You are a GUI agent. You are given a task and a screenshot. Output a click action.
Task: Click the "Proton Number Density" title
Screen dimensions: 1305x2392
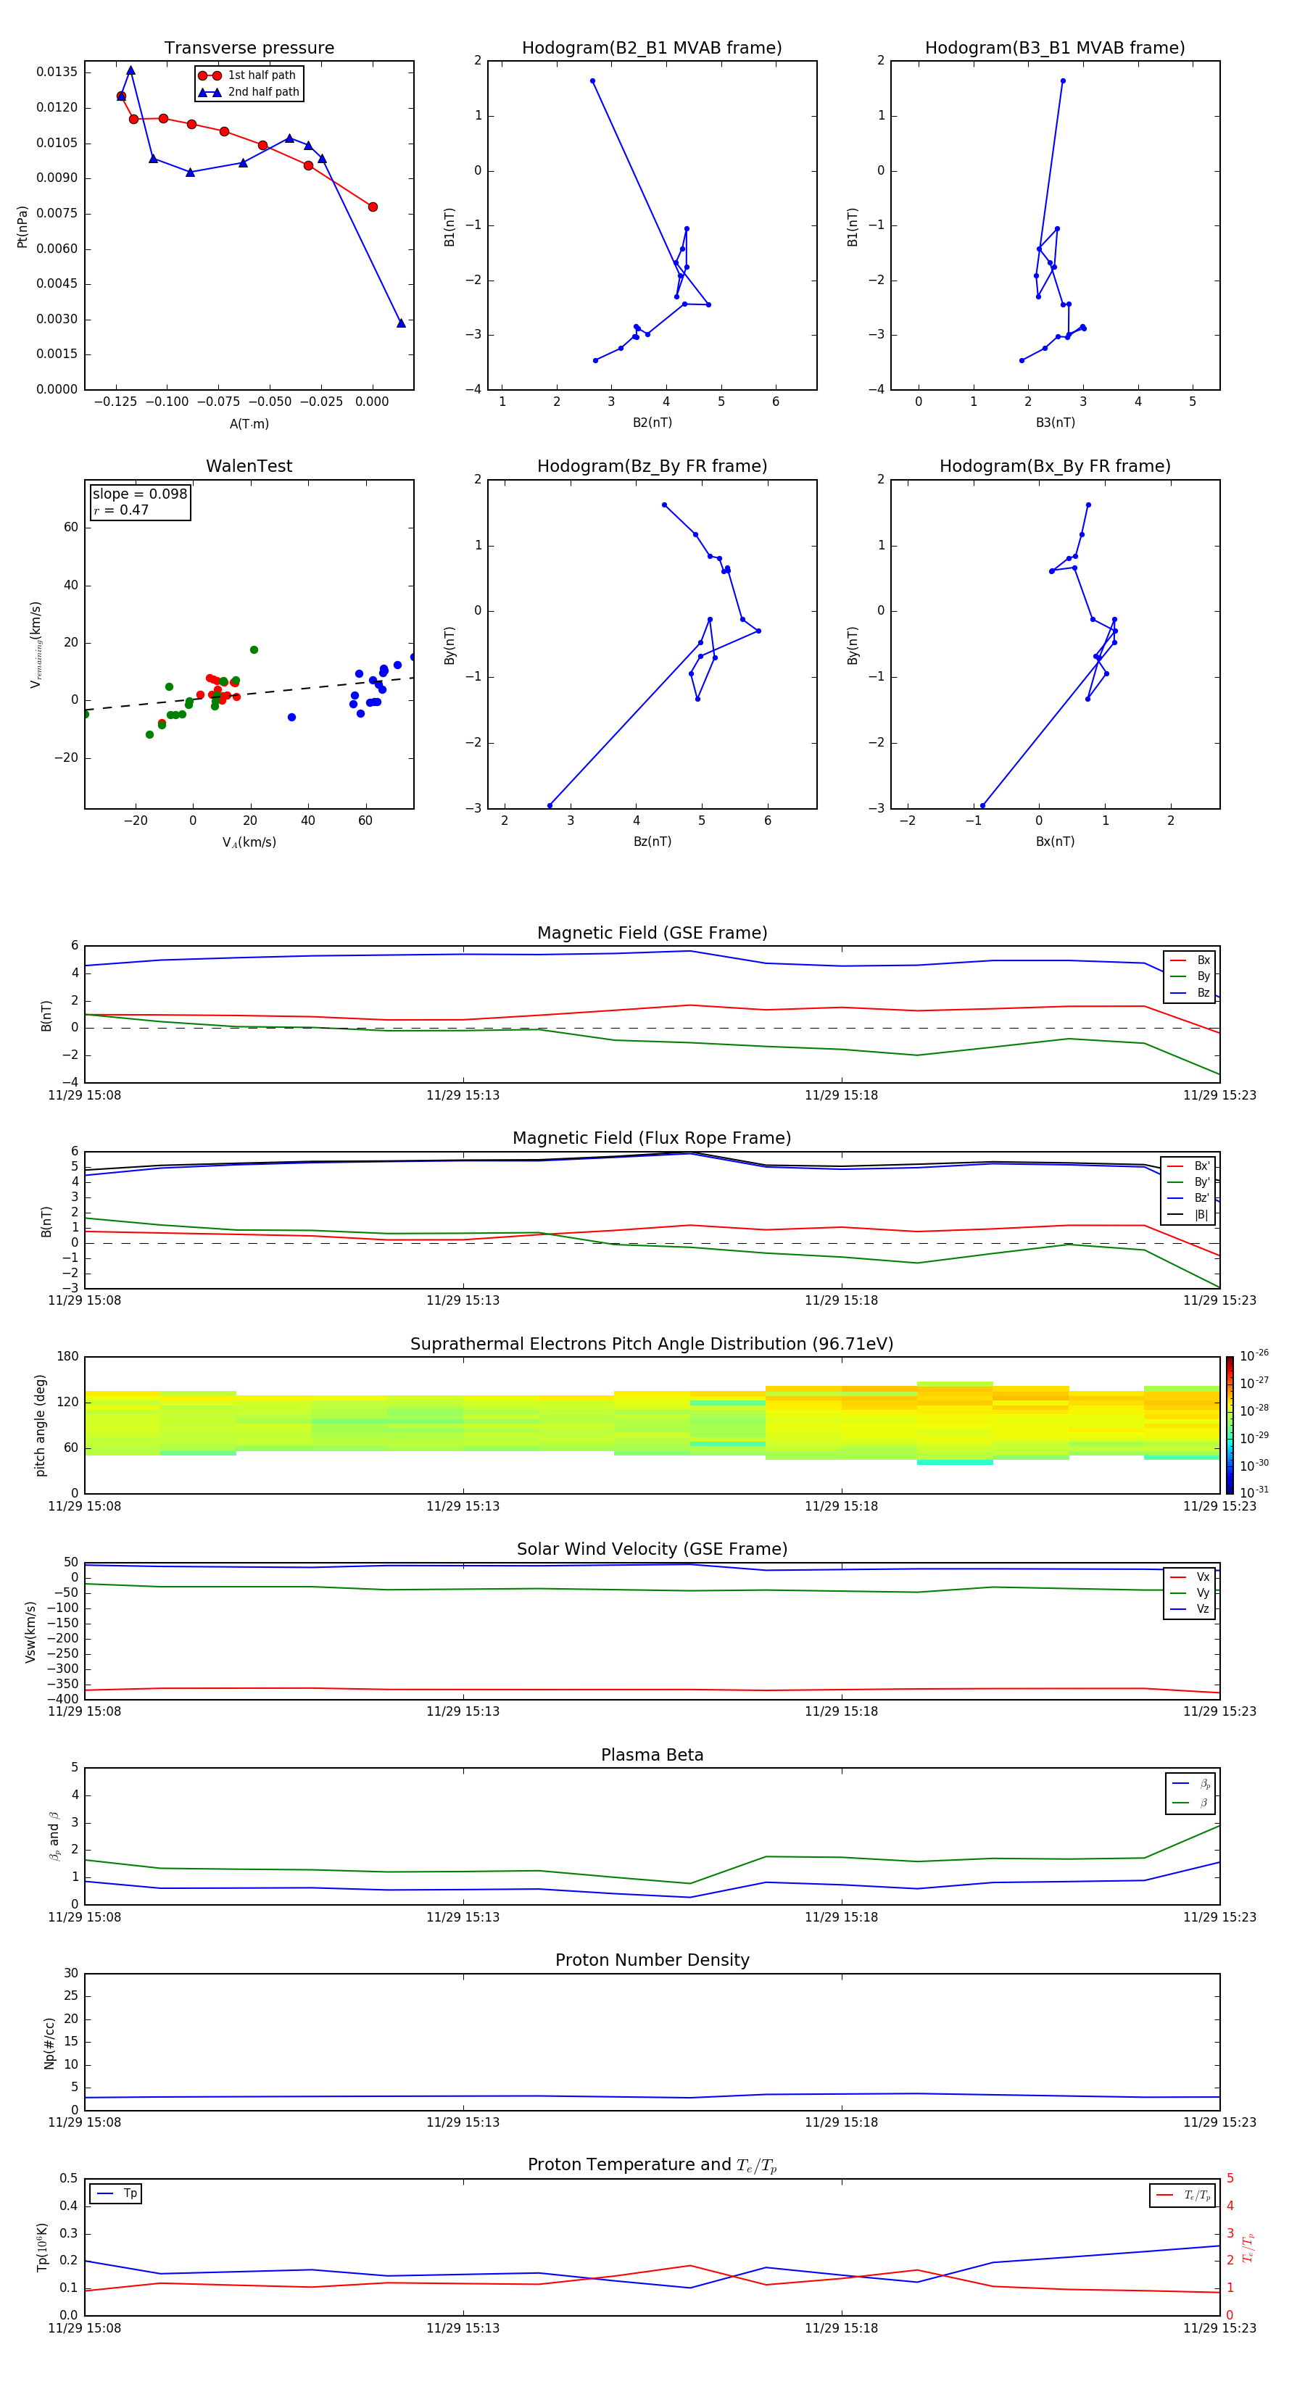[652, 1960]
